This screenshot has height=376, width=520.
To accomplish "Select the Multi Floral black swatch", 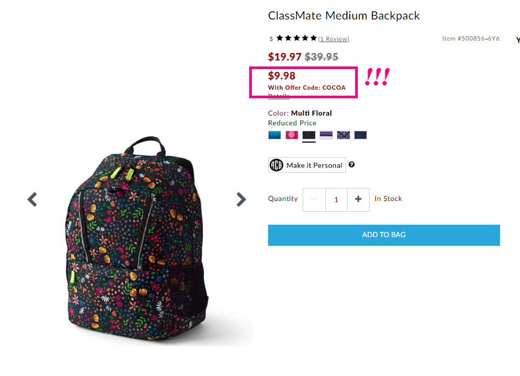I will [x=309, y=135].
